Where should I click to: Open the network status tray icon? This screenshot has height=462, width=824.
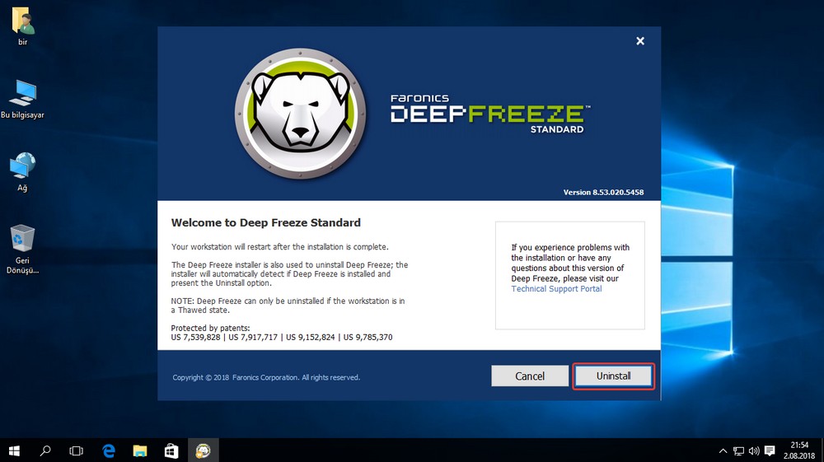click(739, 450)
